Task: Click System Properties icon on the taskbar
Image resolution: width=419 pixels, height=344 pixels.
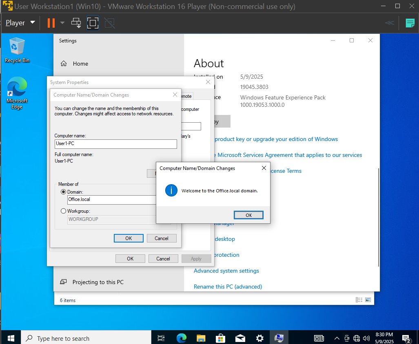Action: (x=279, y=338)
